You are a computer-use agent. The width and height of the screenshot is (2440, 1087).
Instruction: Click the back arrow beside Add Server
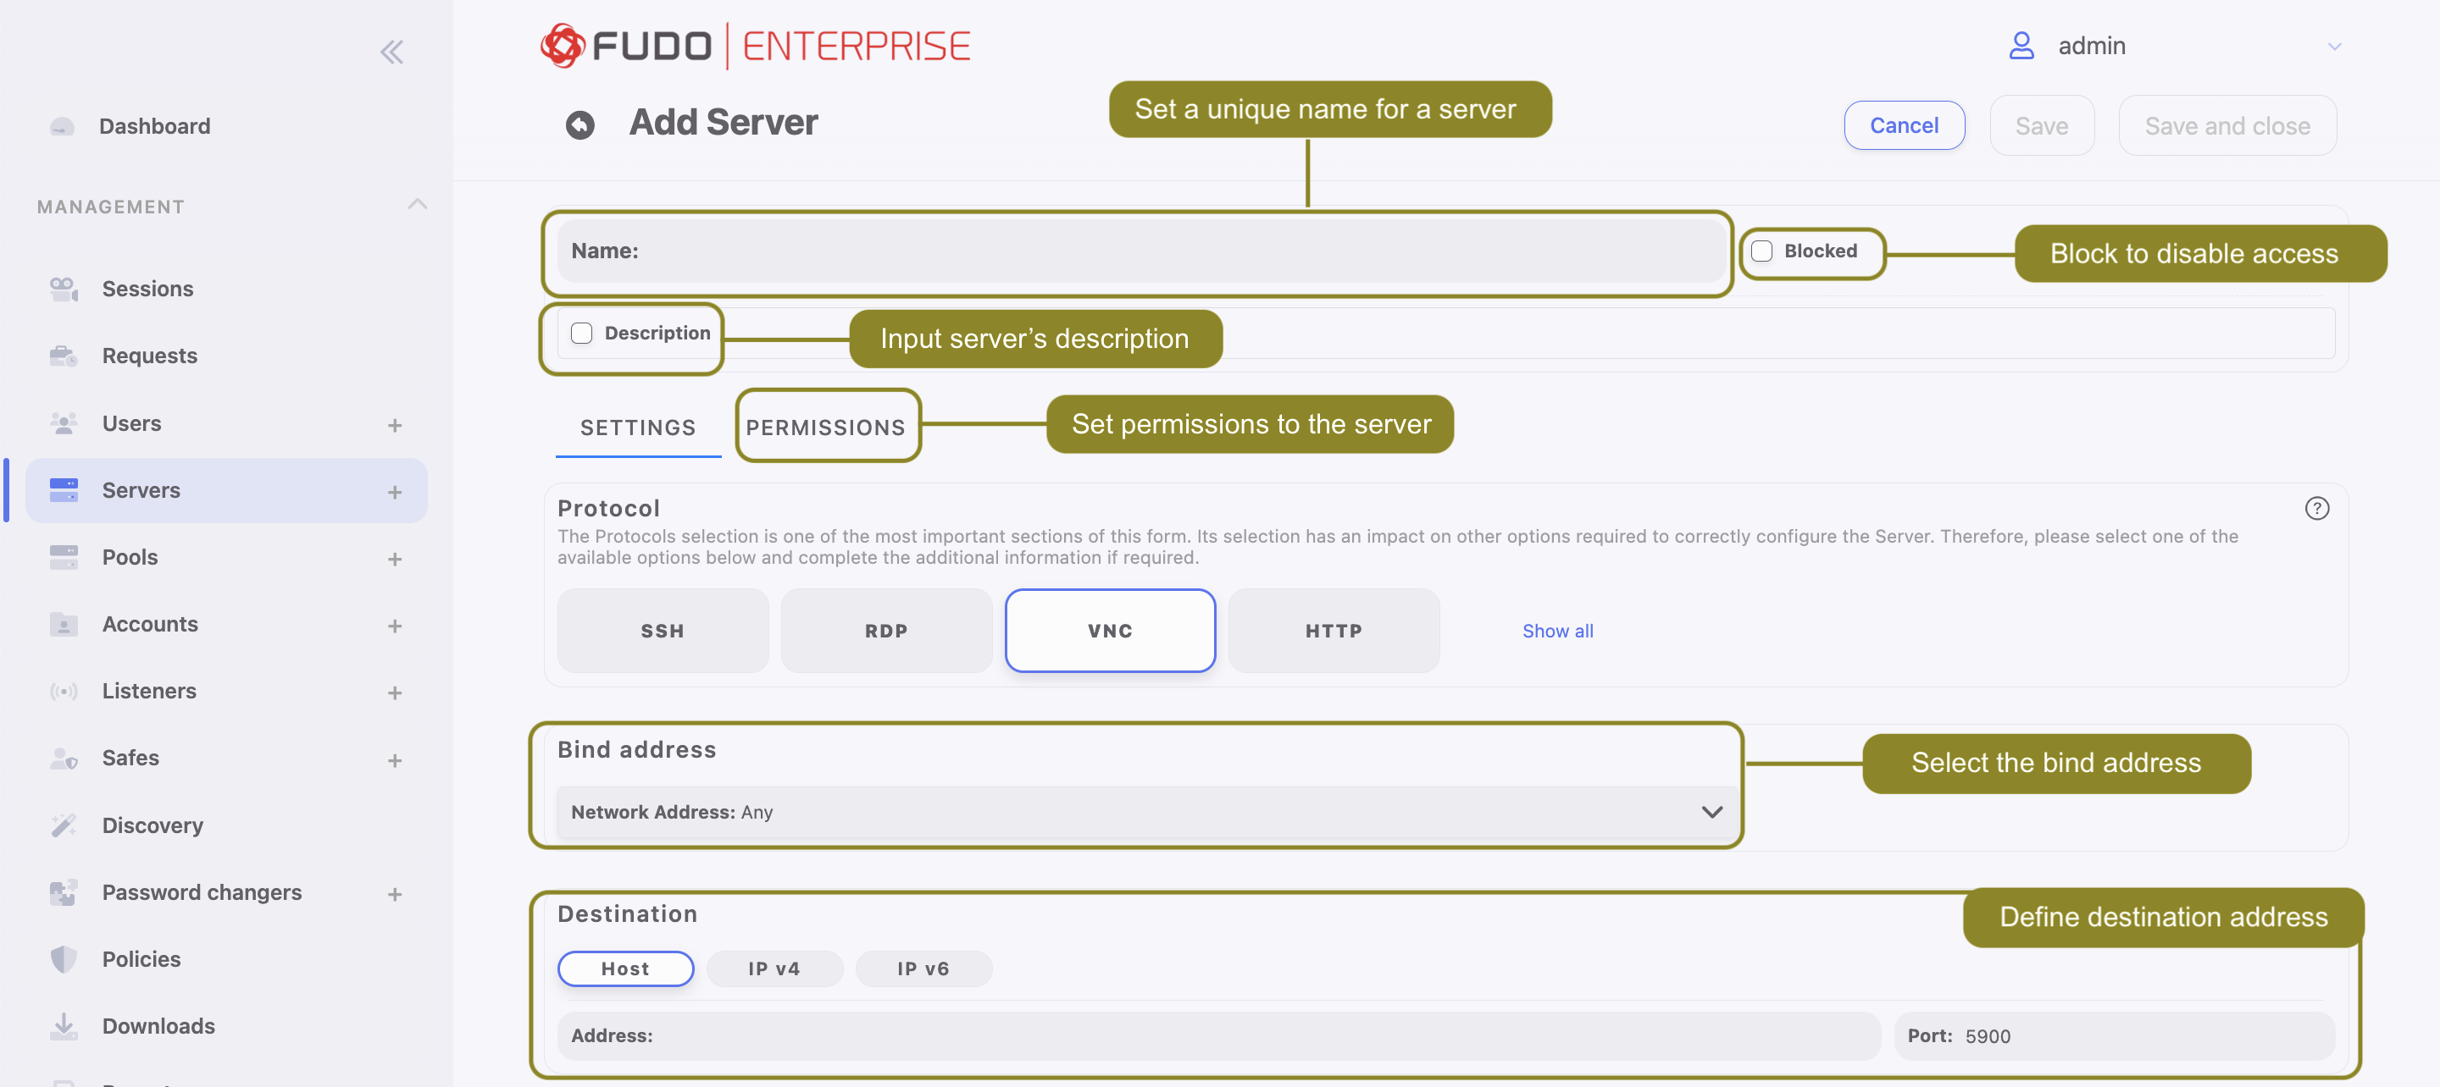(579, 125)
